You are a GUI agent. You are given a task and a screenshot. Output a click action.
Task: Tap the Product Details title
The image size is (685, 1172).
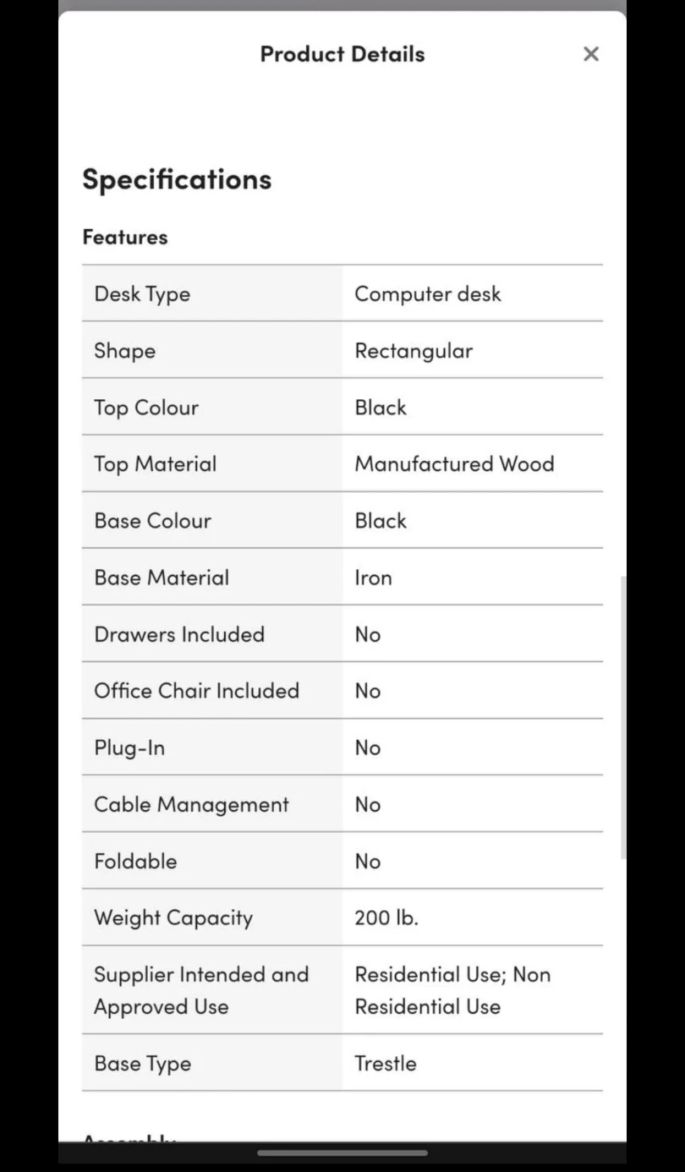point(342,54)
